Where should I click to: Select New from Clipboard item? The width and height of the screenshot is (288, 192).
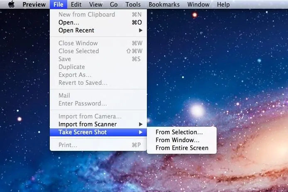pyautogui.click(x=98, y=15)
